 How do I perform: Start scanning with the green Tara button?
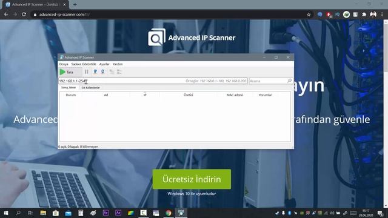70,72
